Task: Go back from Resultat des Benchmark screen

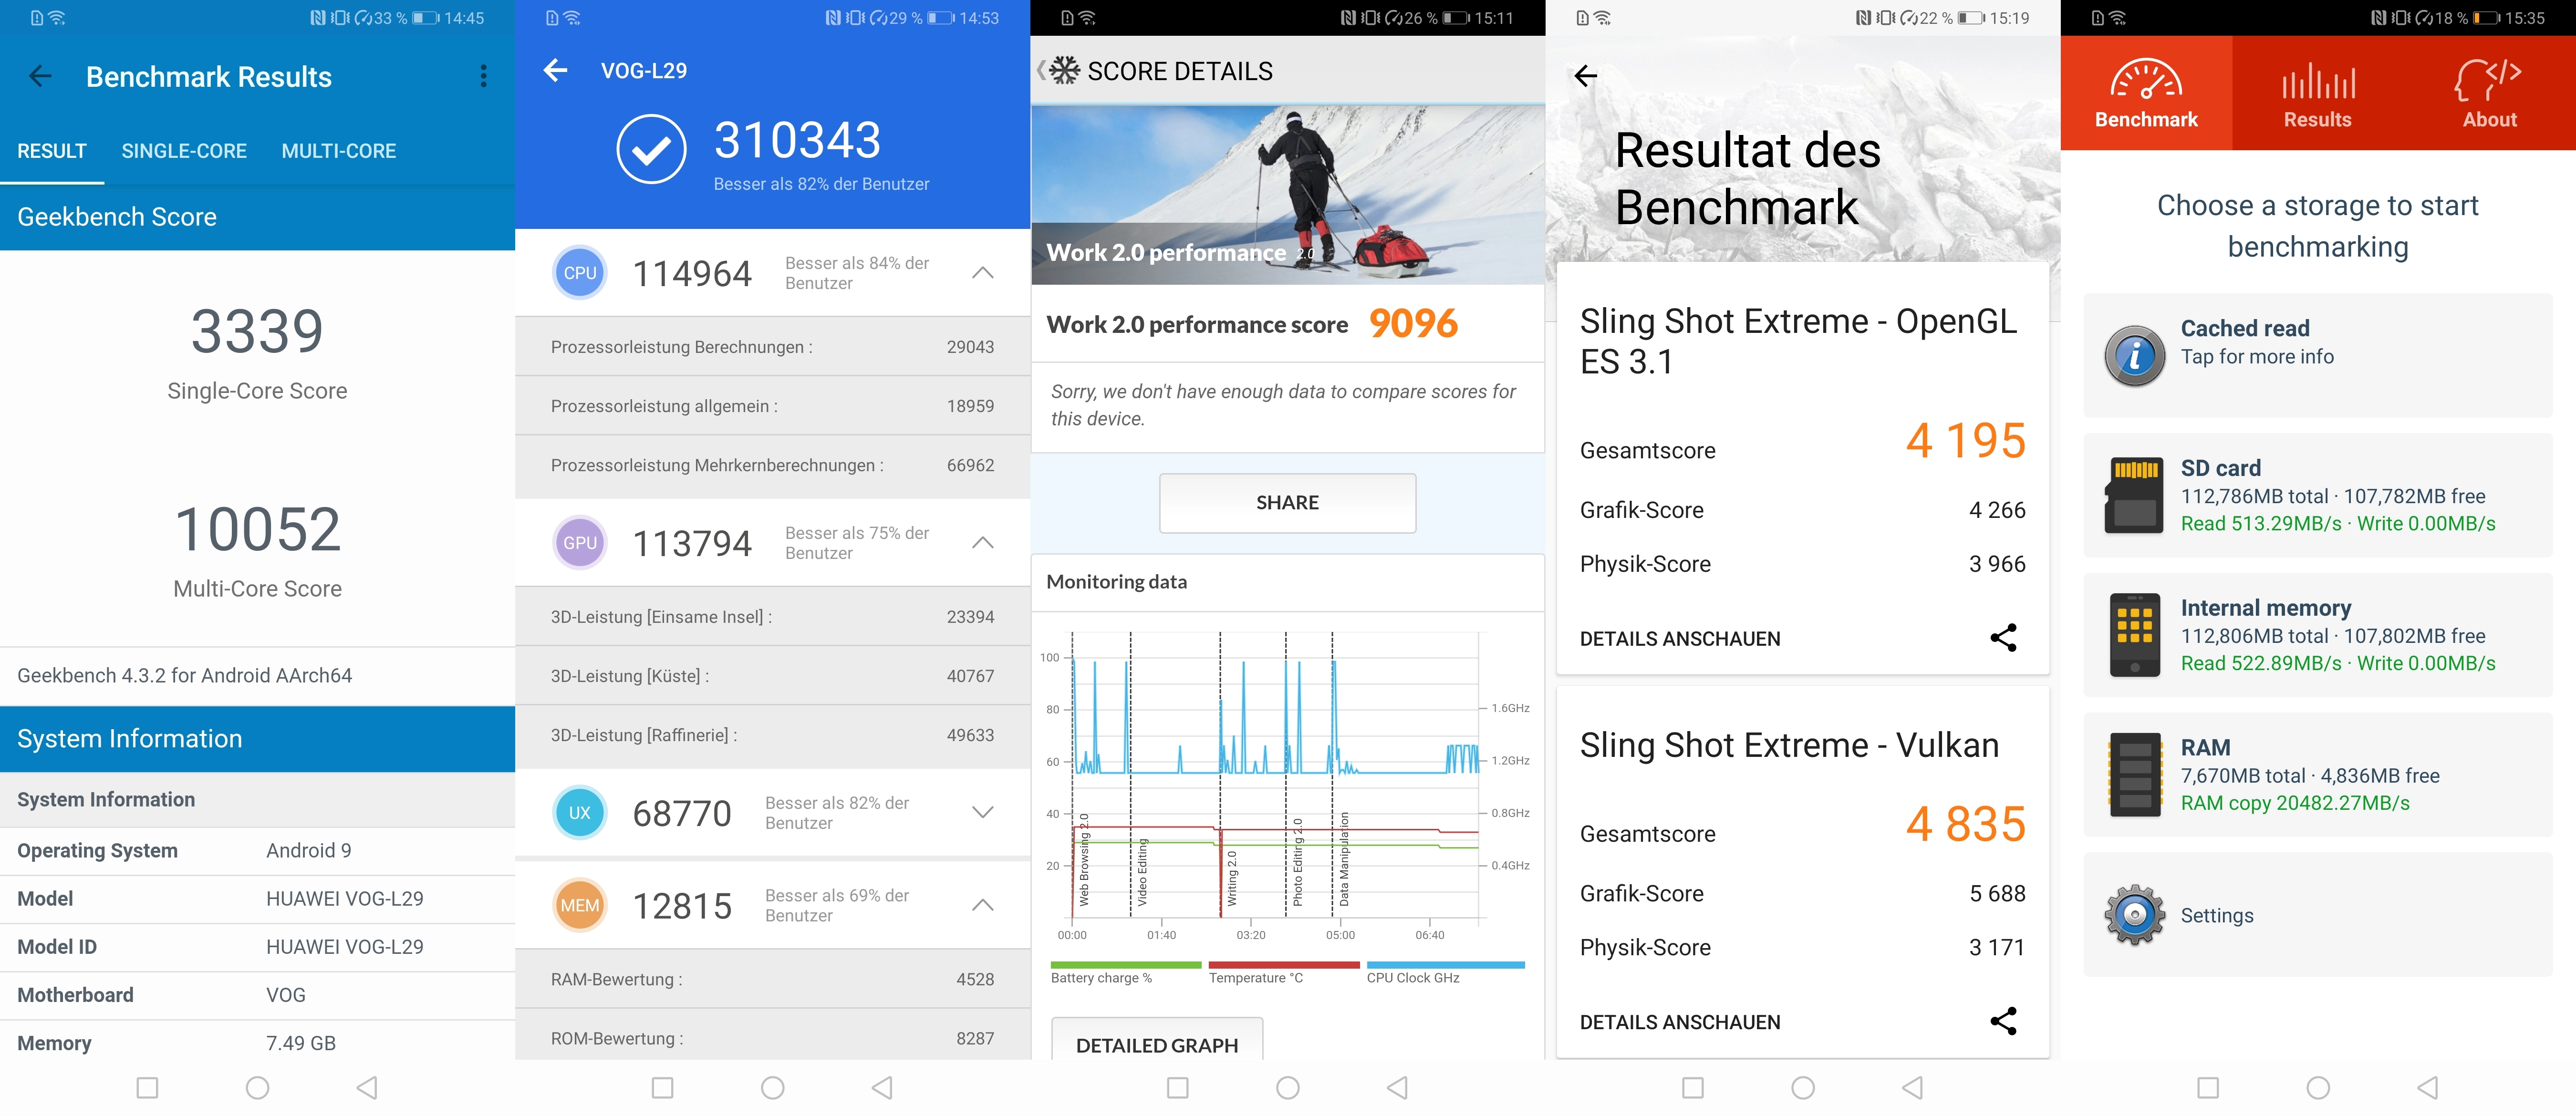Action: click(x=1586, y=76)
